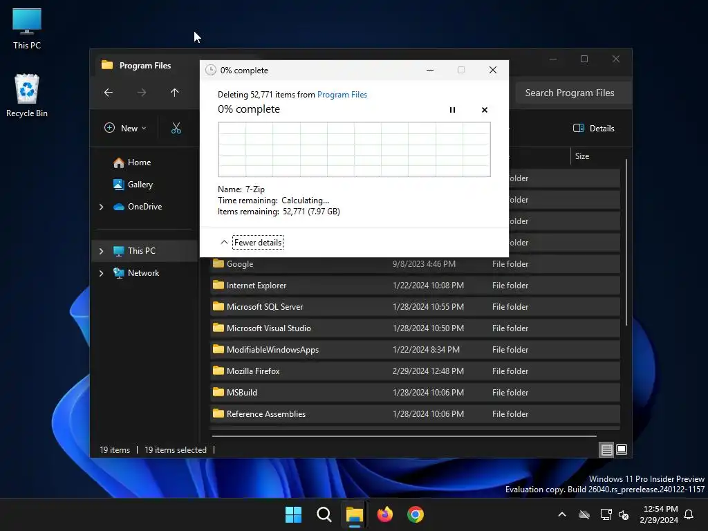Open taskbar Search
Screen dimensions: 708x531
click(x=324, y=514)
